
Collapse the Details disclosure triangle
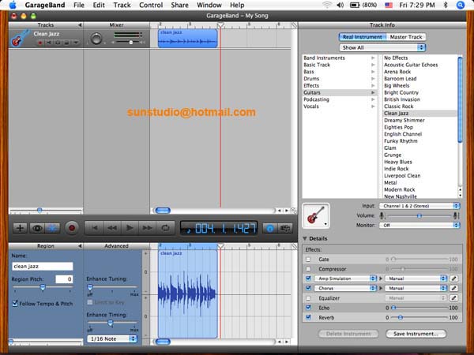click(x=305, y=238)
